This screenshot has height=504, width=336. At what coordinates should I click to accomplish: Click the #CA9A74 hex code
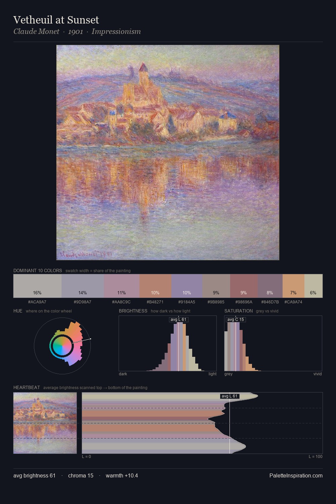[x=293, y=302]
